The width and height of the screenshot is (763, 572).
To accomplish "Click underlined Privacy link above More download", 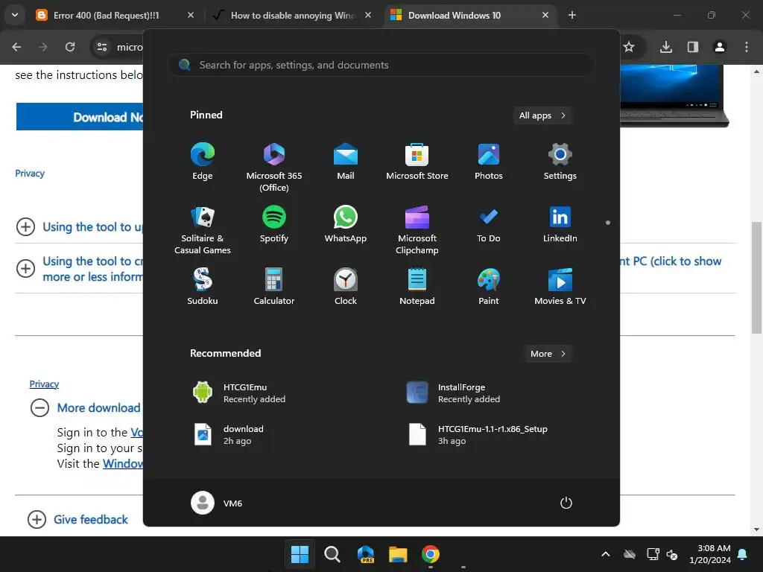I will (44, 384).
